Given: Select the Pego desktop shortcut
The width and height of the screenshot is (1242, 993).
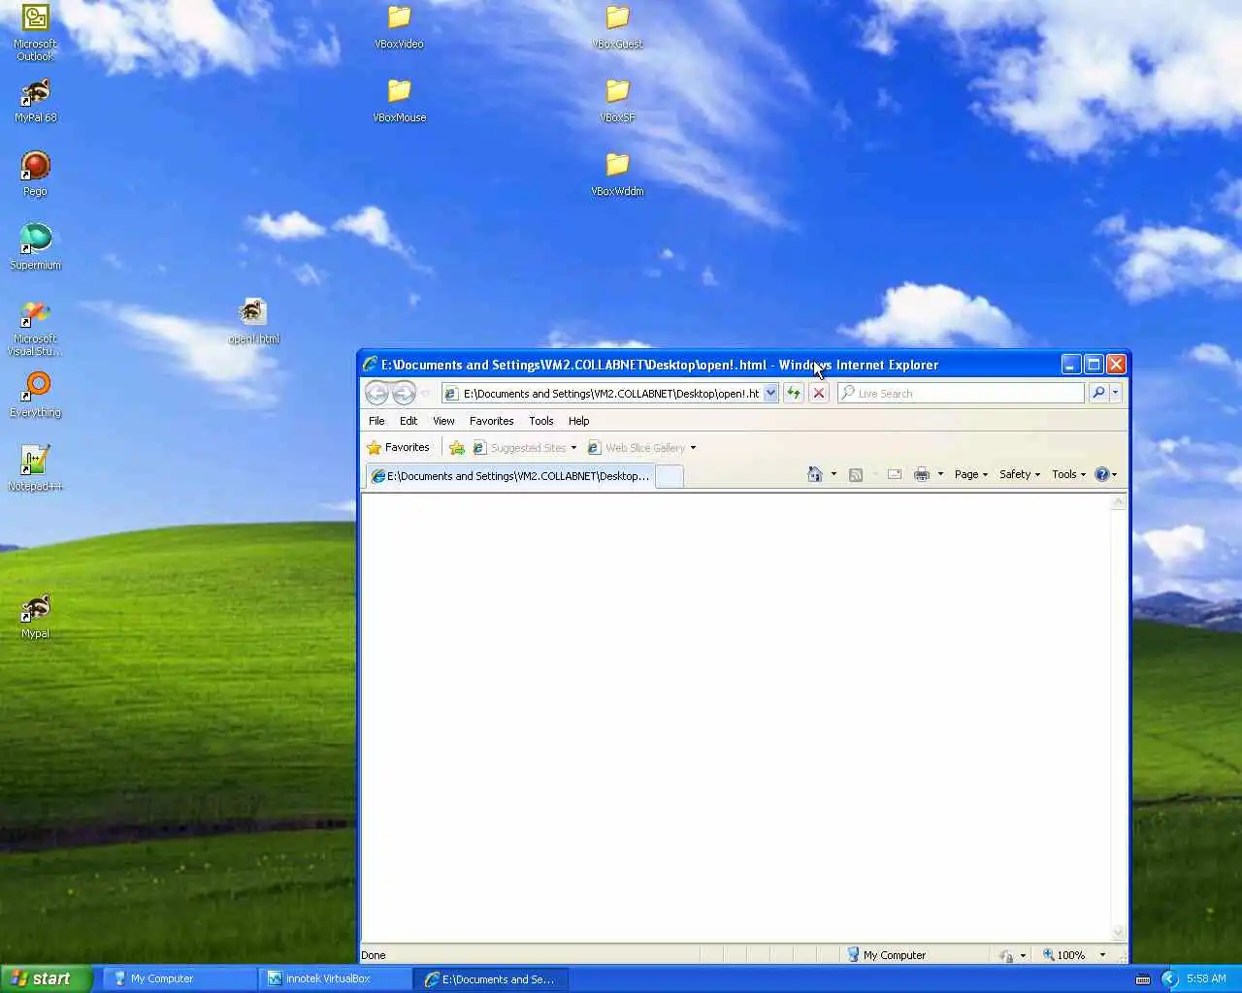Looking at the screenshot, I should (x=35, y=175).
